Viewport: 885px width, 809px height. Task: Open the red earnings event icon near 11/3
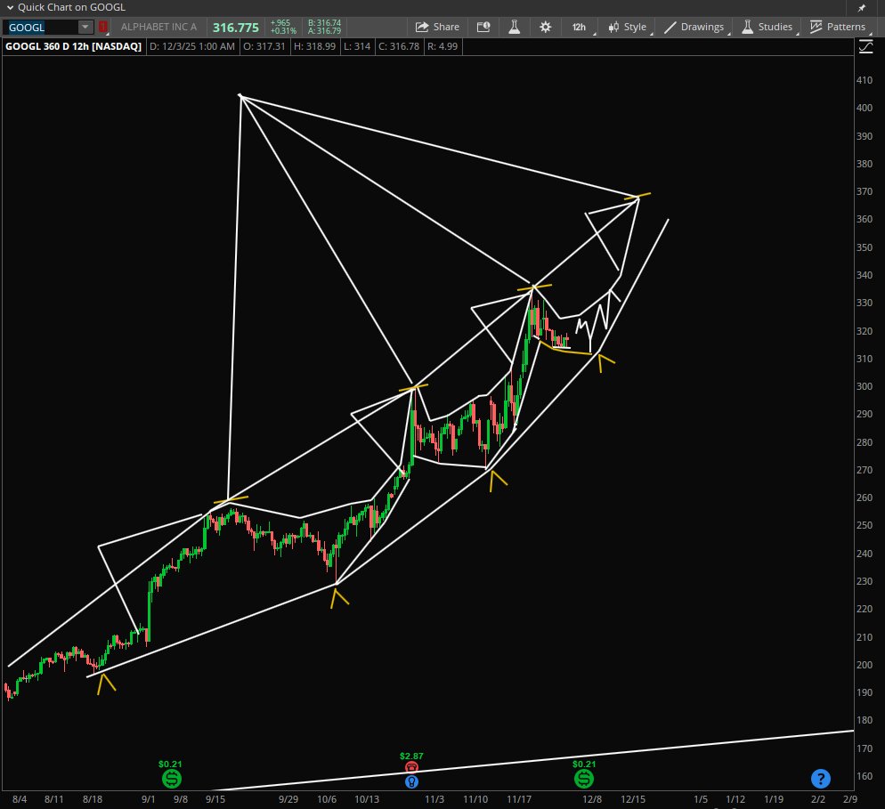[x=411, y=766]
